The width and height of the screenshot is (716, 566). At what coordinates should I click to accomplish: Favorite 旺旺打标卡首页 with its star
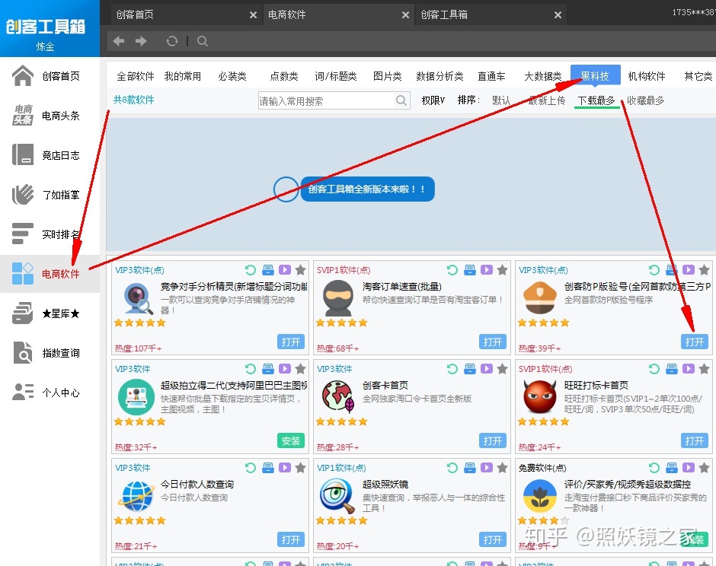[x=704, y=369]
